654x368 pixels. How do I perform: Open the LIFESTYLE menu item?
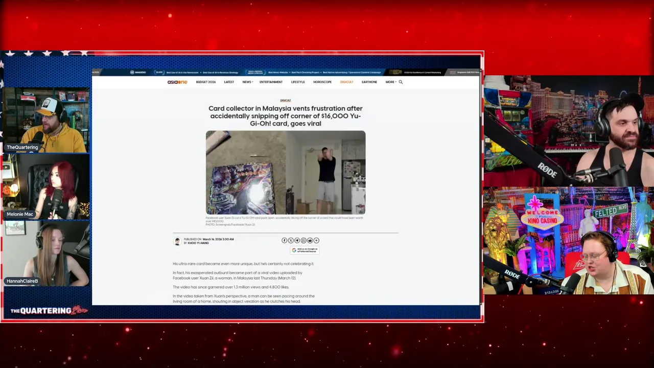pos(298,82)
